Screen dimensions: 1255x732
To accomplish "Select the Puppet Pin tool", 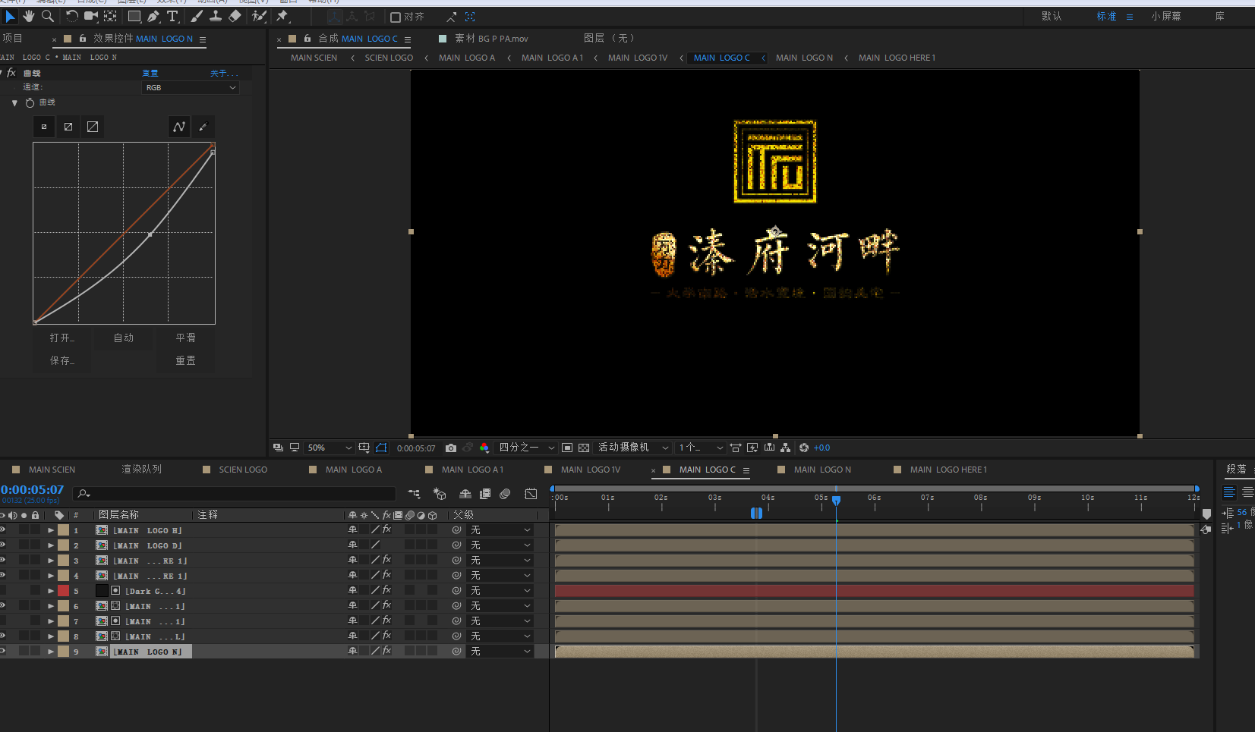I will pos(282,16).
